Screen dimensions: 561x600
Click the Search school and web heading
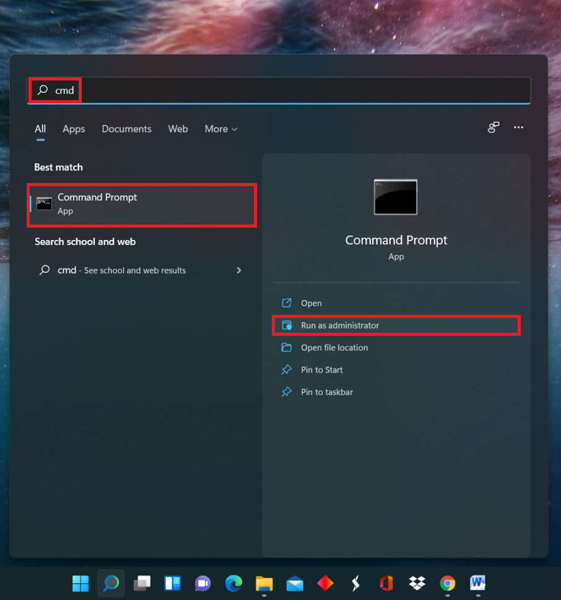[85, 241]
